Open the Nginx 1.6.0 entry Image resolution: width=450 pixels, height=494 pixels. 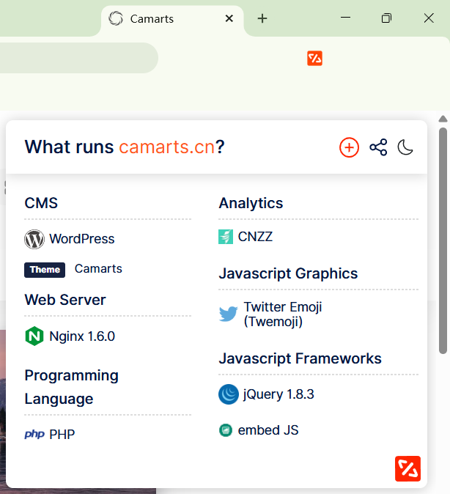point(82,336)
